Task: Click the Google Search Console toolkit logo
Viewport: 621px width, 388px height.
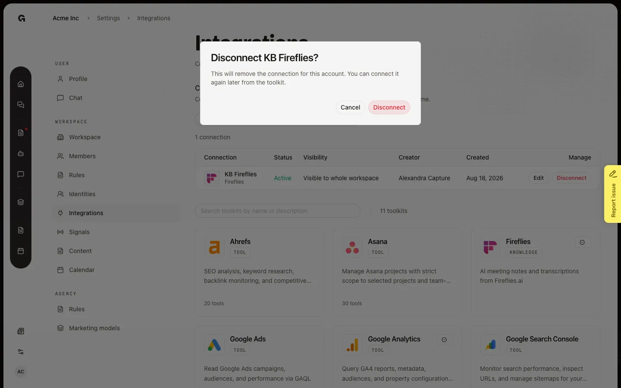Action: pos(490,345)
